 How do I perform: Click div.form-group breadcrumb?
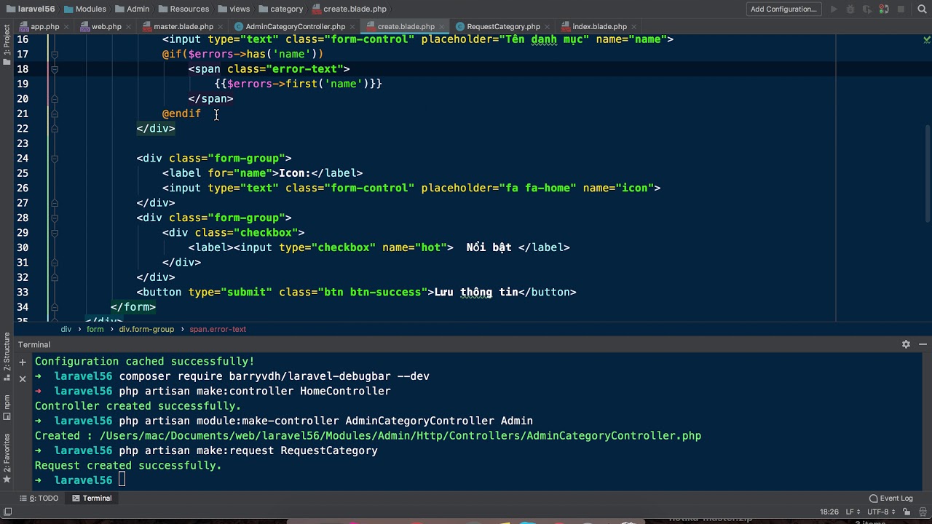[x=146, y=329]
